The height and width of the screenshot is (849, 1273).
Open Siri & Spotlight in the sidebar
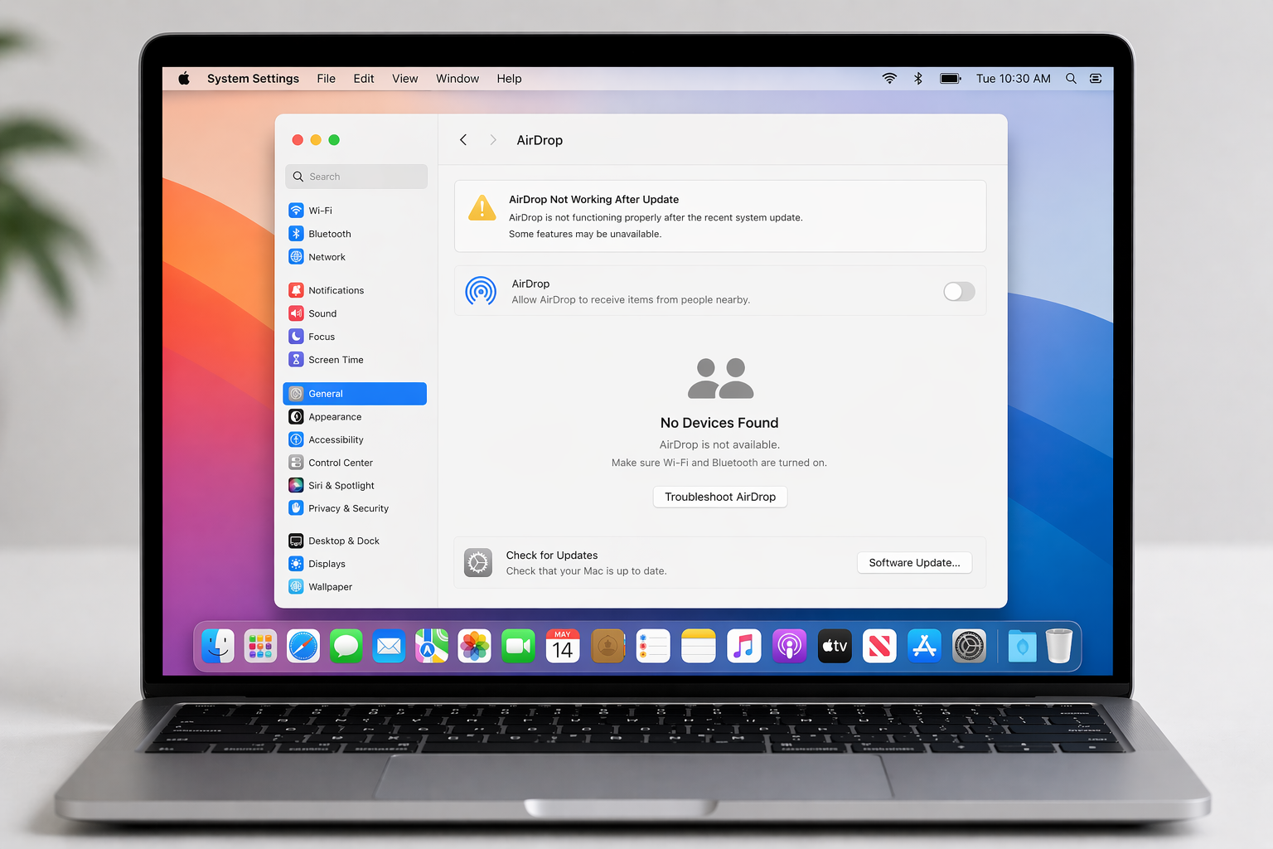[355, 486]
